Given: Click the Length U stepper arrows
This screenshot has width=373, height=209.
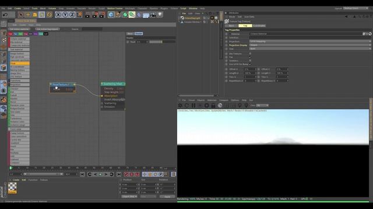Looking at the screenshot, I should click(x=256, y=73).
